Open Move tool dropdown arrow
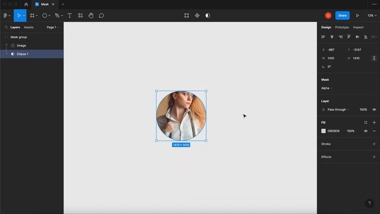The height and width of the screenshot is (214, 380). [x=24, y=16]
